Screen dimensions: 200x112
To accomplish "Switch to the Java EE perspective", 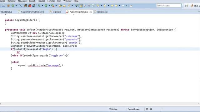I will point(195,6).
